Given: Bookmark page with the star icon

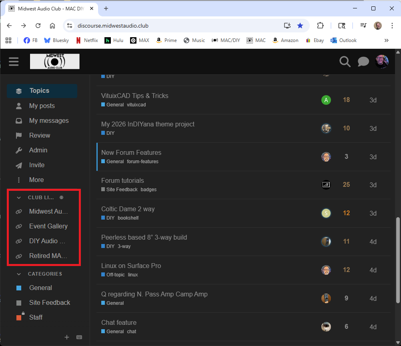Looking at the screenshot, I should point(300,26).
